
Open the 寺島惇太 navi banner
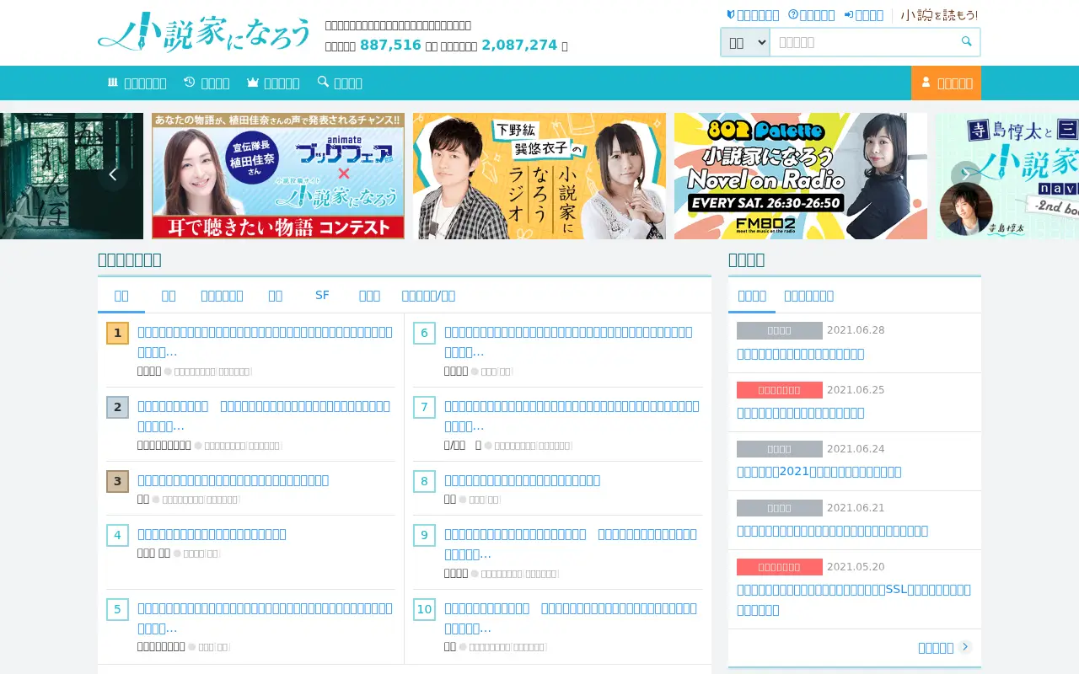1007,176
